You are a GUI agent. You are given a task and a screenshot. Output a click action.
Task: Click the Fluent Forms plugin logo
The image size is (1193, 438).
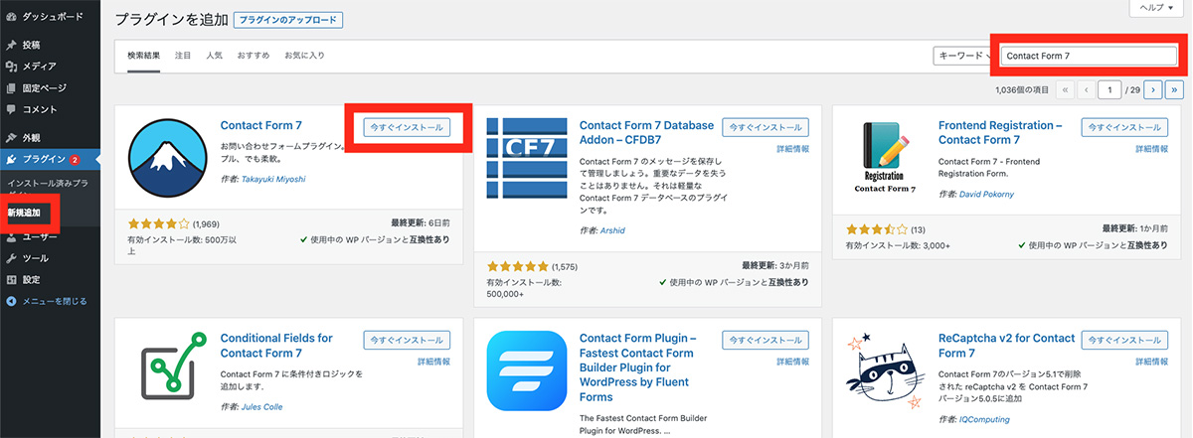point(525,371)
